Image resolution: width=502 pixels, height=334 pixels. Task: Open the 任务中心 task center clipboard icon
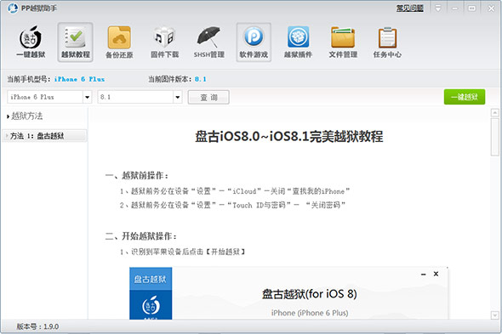click(387, 42)
